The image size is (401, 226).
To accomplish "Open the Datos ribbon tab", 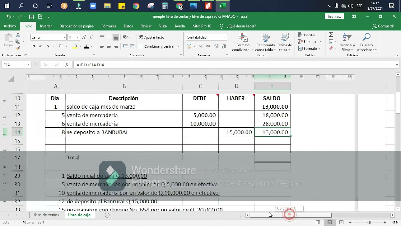I will coord(128,26).
